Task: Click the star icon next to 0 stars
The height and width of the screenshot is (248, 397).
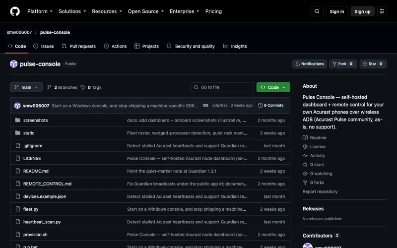Action: point(305,165)
